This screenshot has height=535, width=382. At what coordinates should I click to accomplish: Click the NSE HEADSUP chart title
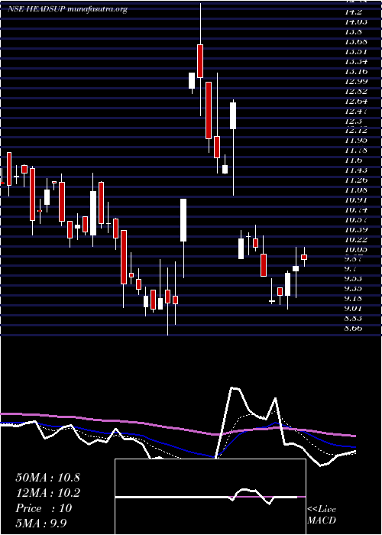tap(67, 9)
